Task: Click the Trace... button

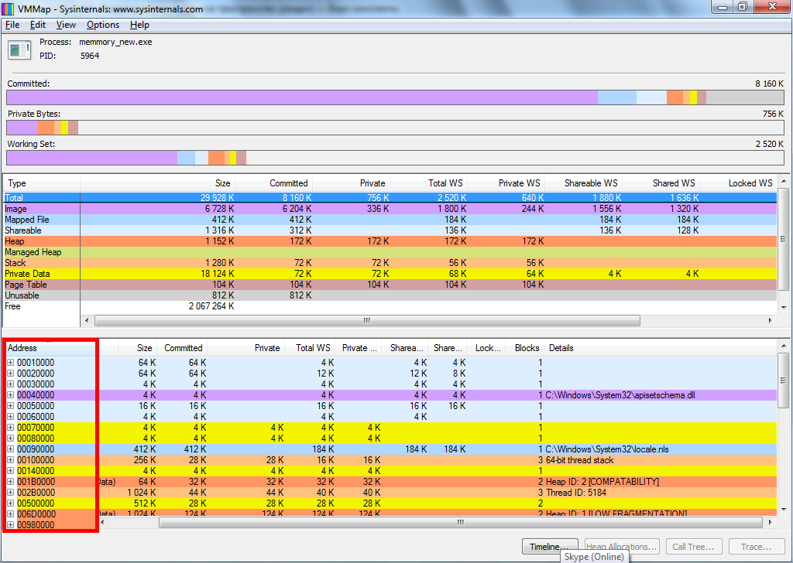Action: click(756, 546)
